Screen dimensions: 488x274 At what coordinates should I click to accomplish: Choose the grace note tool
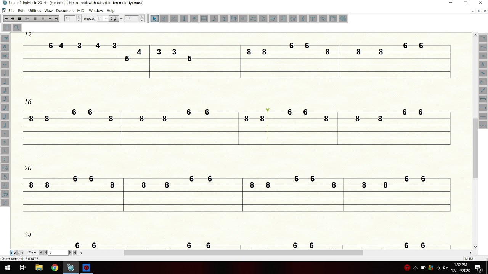(x=5, y=202)
